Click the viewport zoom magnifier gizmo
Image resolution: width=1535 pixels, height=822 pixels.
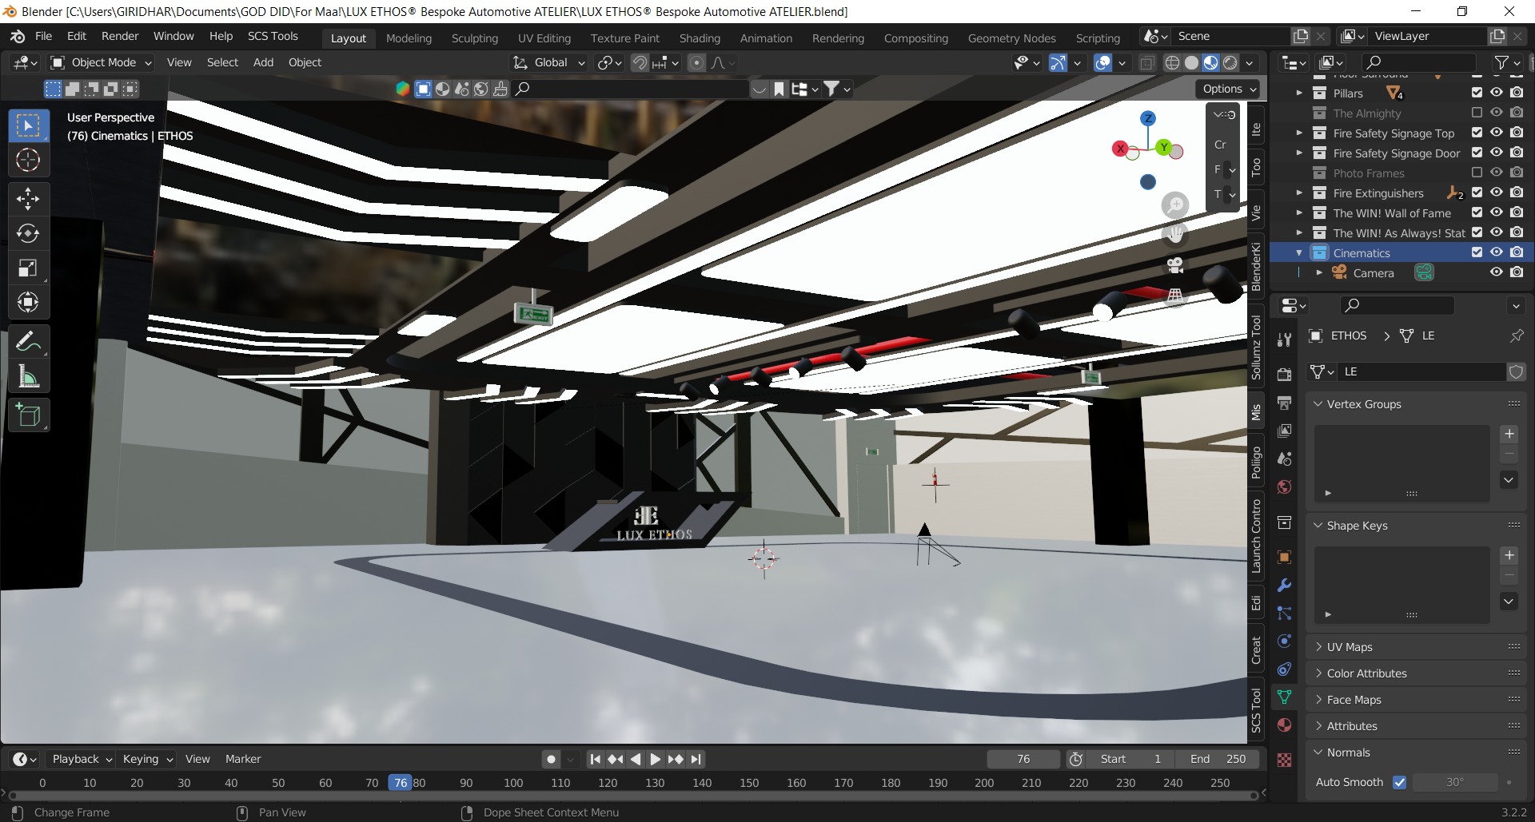[x=1174, y=205]
